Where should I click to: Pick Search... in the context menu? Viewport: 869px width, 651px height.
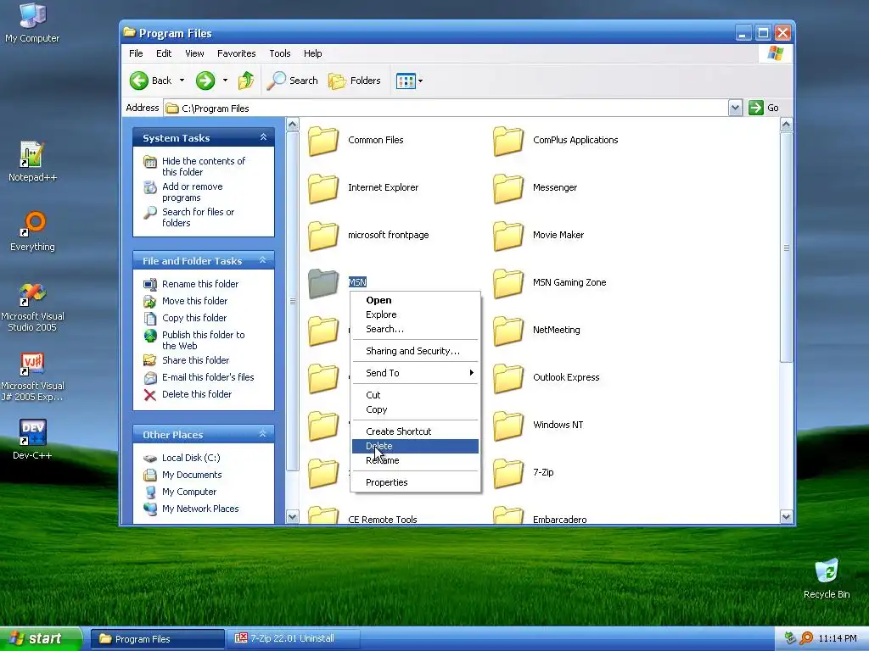(415, 329)
